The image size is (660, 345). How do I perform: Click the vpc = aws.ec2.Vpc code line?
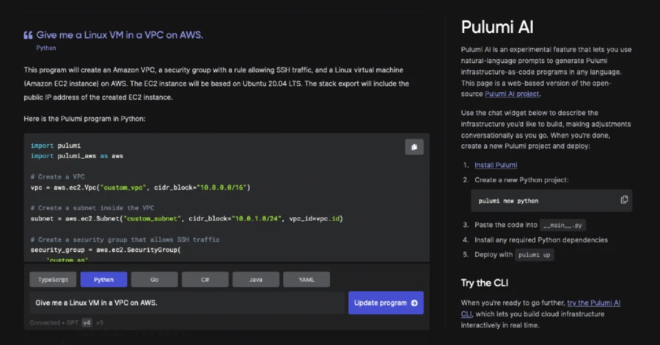[x=140, y=187]
